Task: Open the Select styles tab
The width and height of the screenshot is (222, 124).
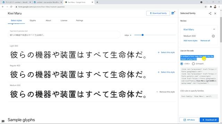Action: click(16, 21)
